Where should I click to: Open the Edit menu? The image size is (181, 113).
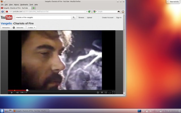pyautogui.click(x=6, y=5)
